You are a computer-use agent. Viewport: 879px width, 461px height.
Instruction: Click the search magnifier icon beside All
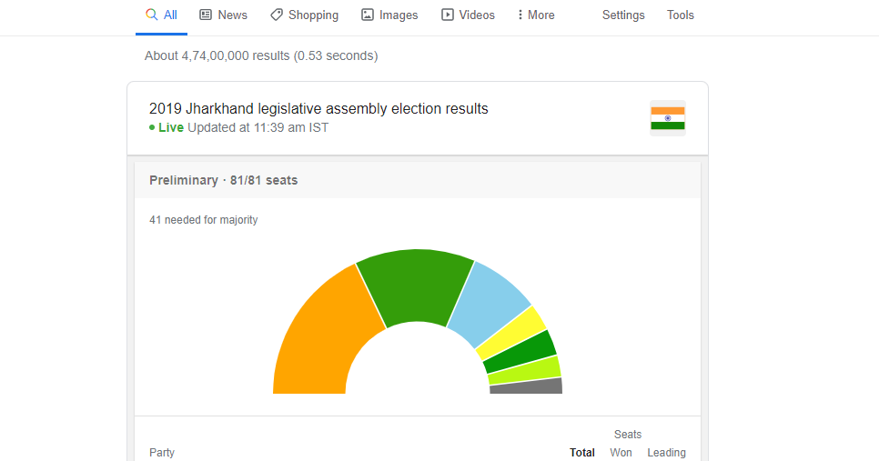click(152, 15)
